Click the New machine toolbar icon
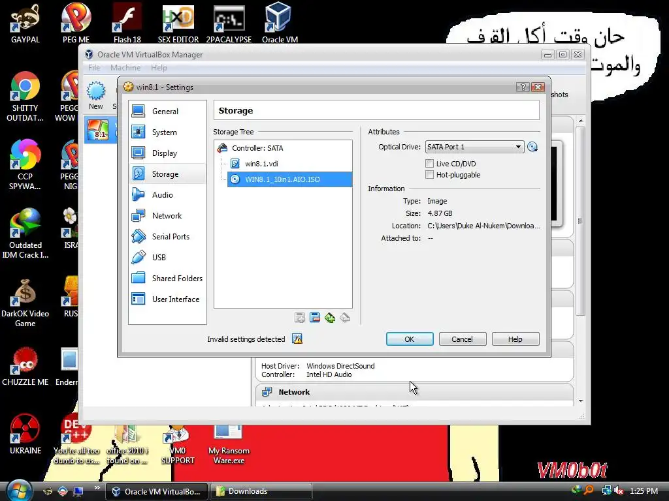The height and width of the screenshot is (501, 669). pos(95,96)
